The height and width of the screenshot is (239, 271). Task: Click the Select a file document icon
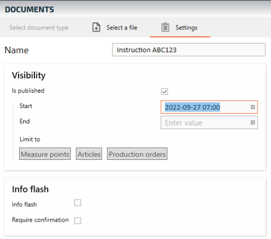tap(96, 27)
